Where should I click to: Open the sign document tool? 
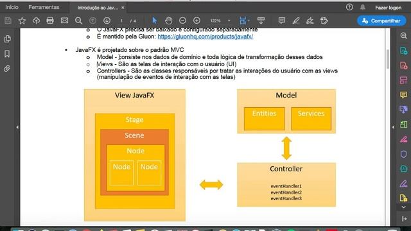pyautogui.click(x=310, y=21)
